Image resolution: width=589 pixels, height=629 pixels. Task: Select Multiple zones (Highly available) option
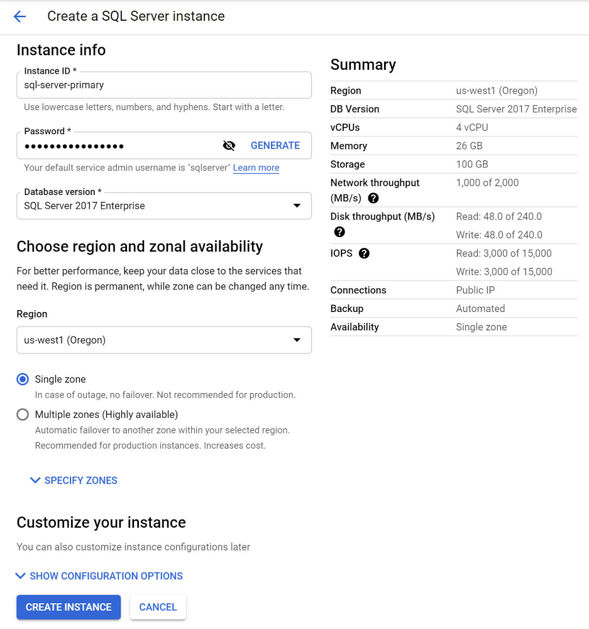coord(23,415)
